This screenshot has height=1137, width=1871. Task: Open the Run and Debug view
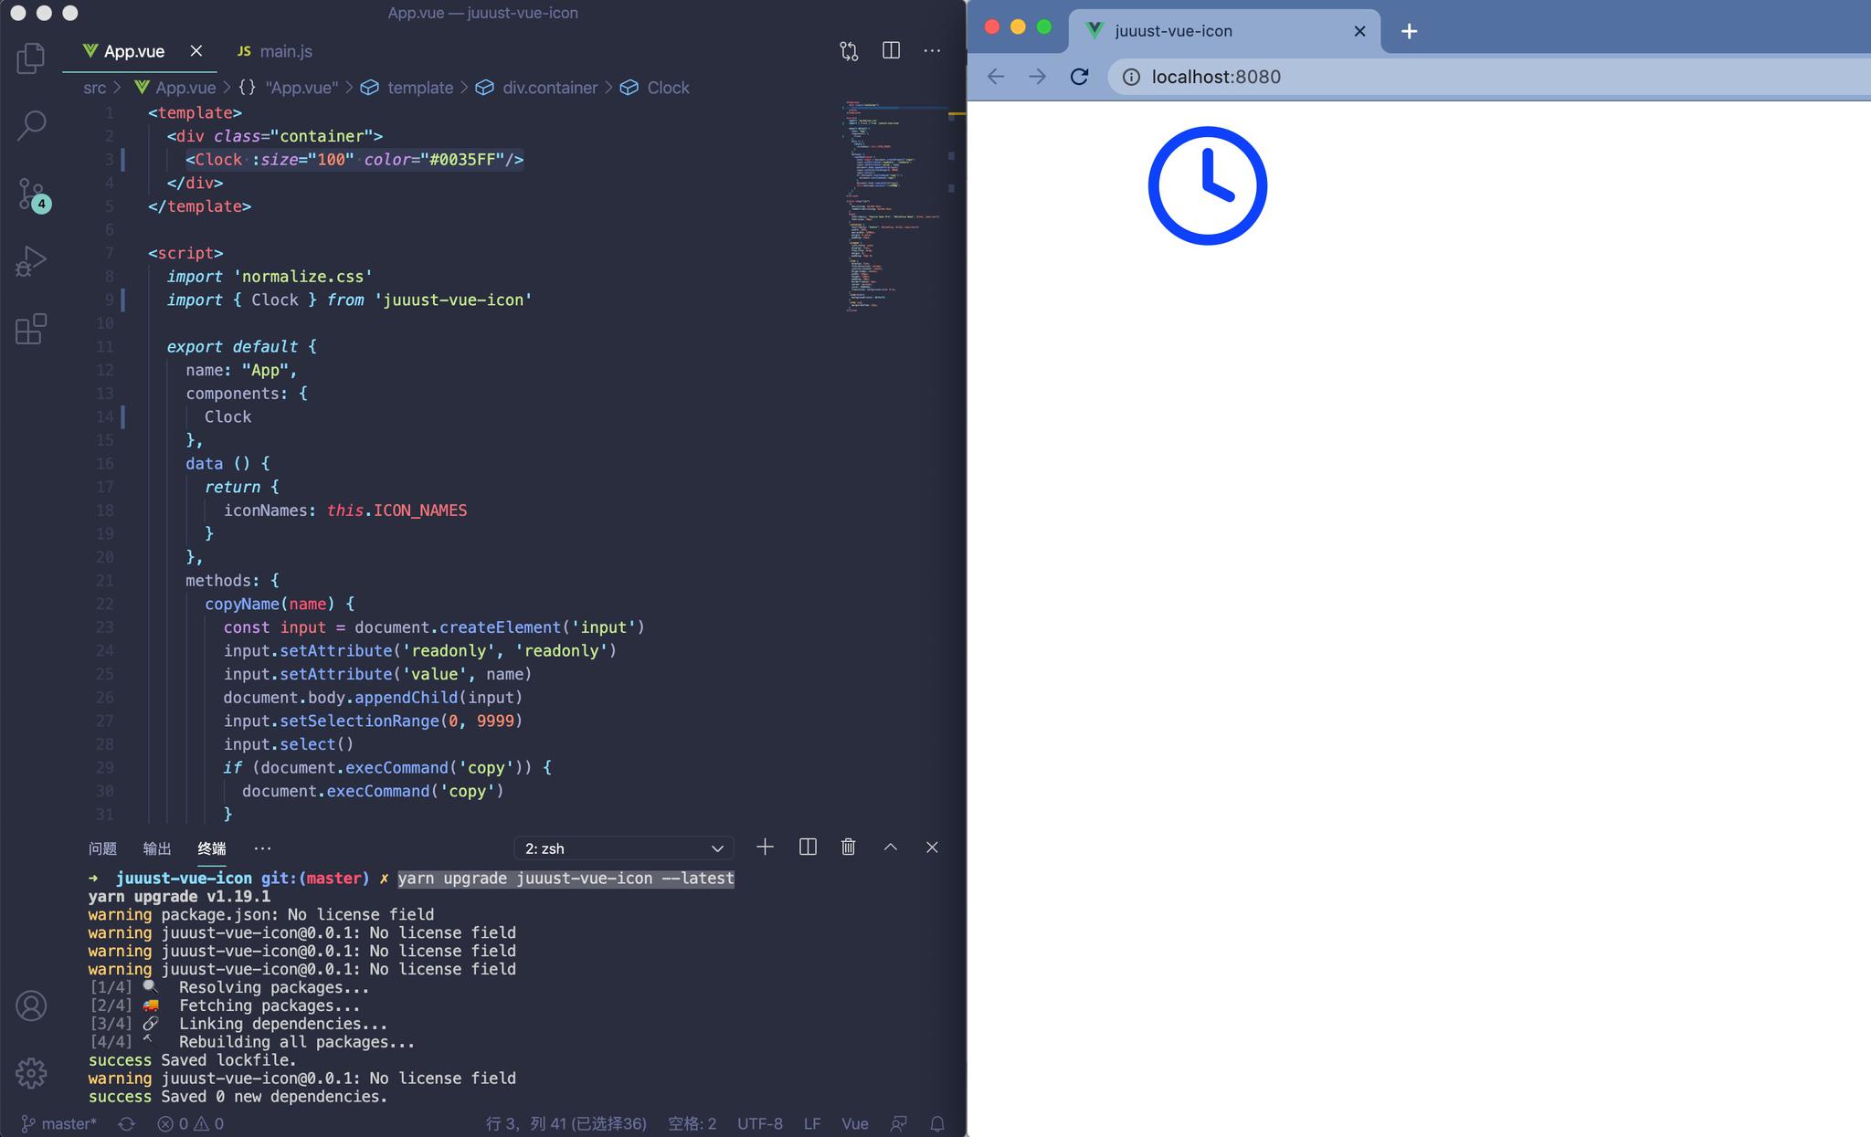tap(30, 261)
